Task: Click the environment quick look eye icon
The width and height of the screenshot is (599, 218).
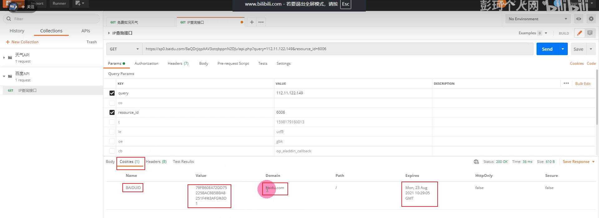Action: 578,19
